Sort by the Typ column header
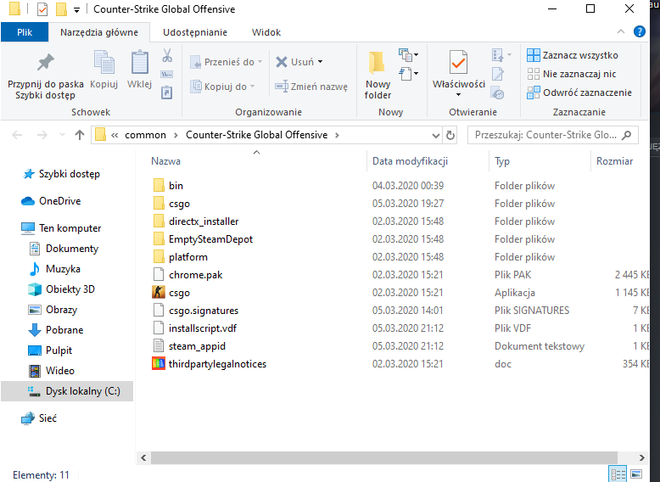Screen dimensions: 660x482 click(502, 161)
